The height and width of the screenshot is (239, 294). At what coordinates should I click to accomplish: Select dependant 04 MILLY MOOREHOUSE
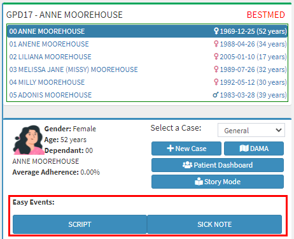click(147, 82)
